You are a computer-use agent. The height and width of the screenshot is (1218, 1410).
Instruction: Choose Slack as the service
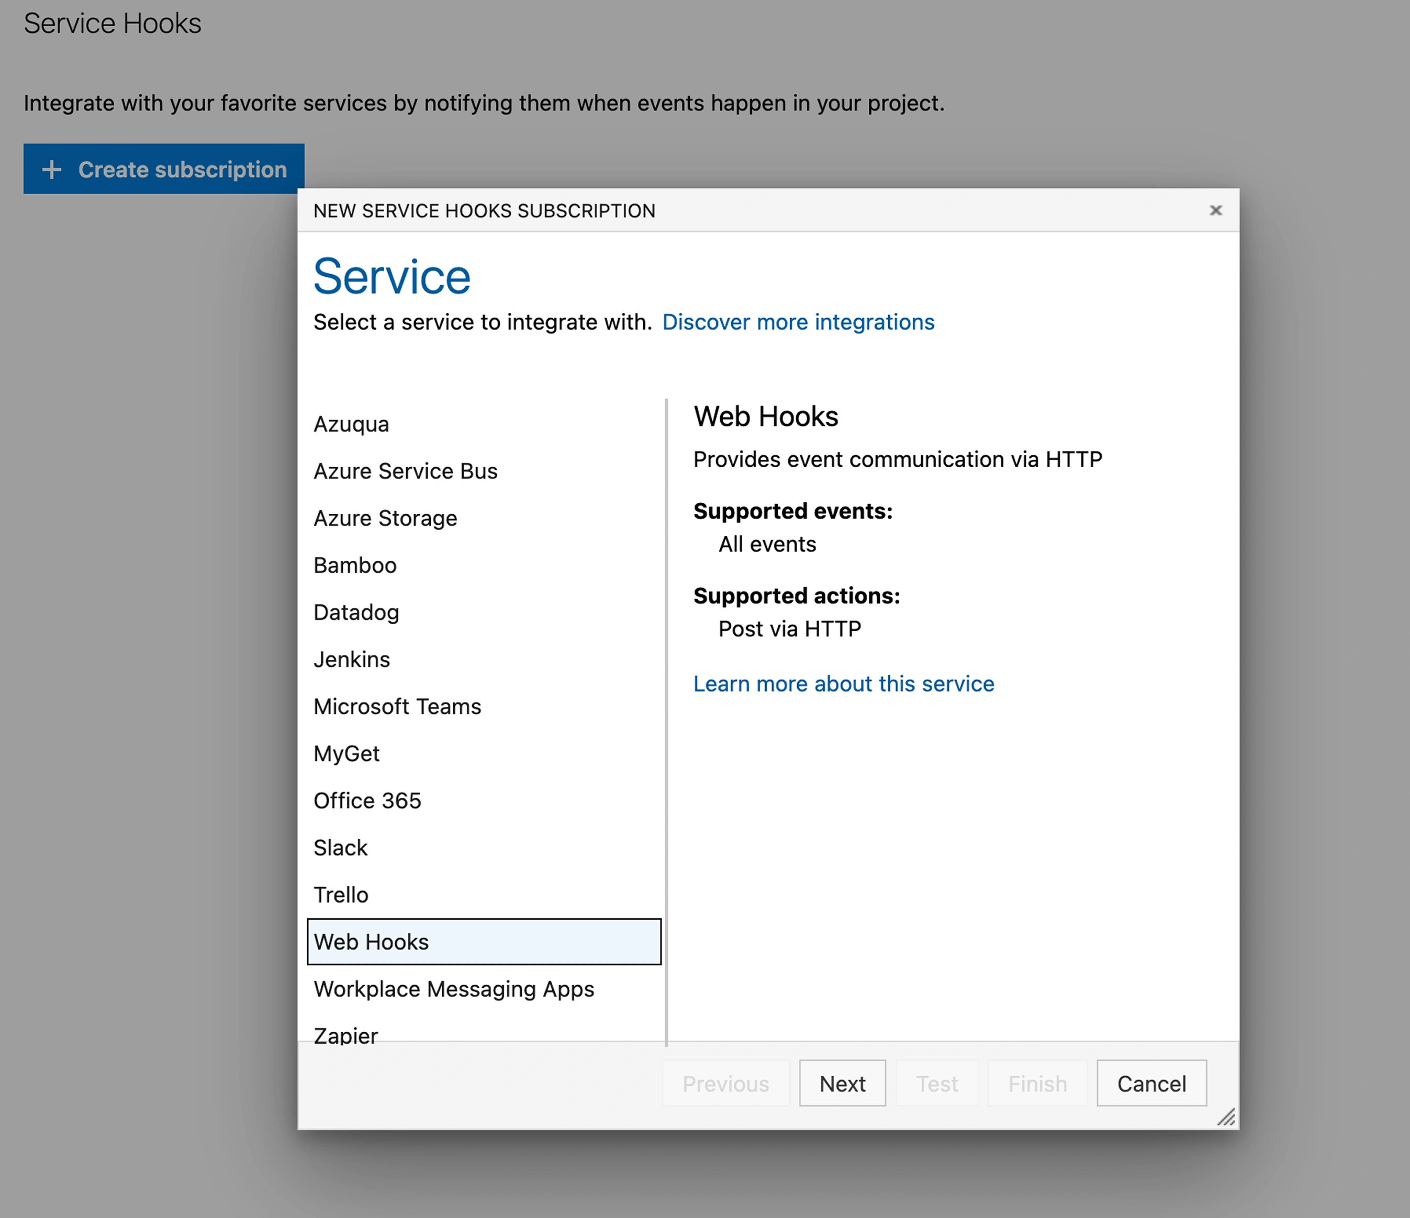(340, 848)
